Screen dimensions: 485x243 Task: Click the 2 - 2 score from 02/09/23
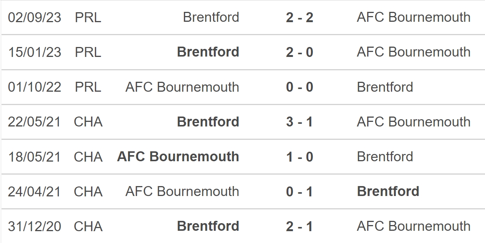299,17
